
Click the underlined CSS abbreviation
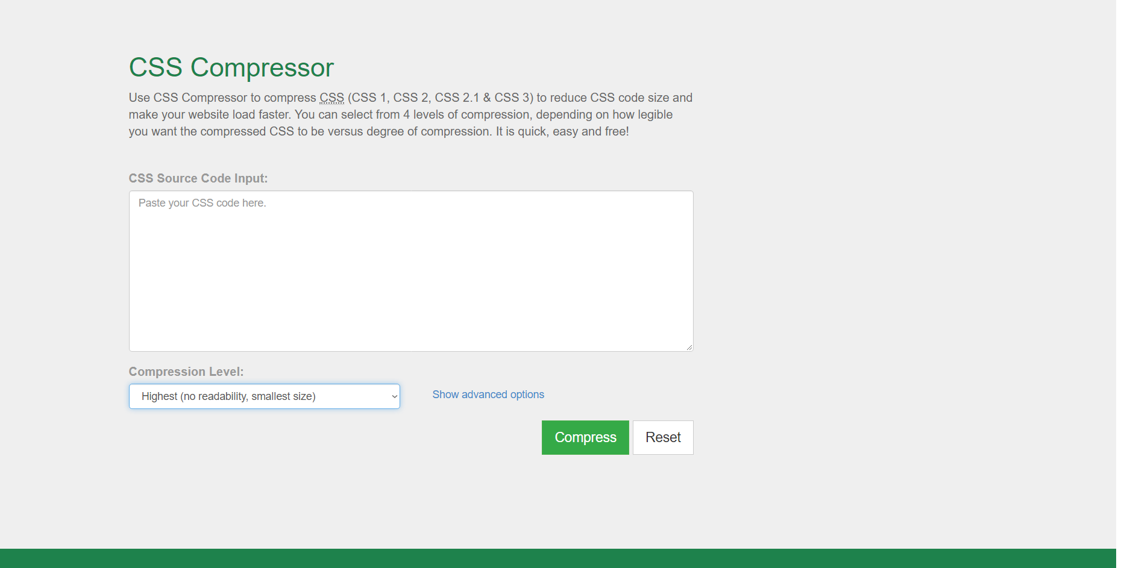(331, 98)
